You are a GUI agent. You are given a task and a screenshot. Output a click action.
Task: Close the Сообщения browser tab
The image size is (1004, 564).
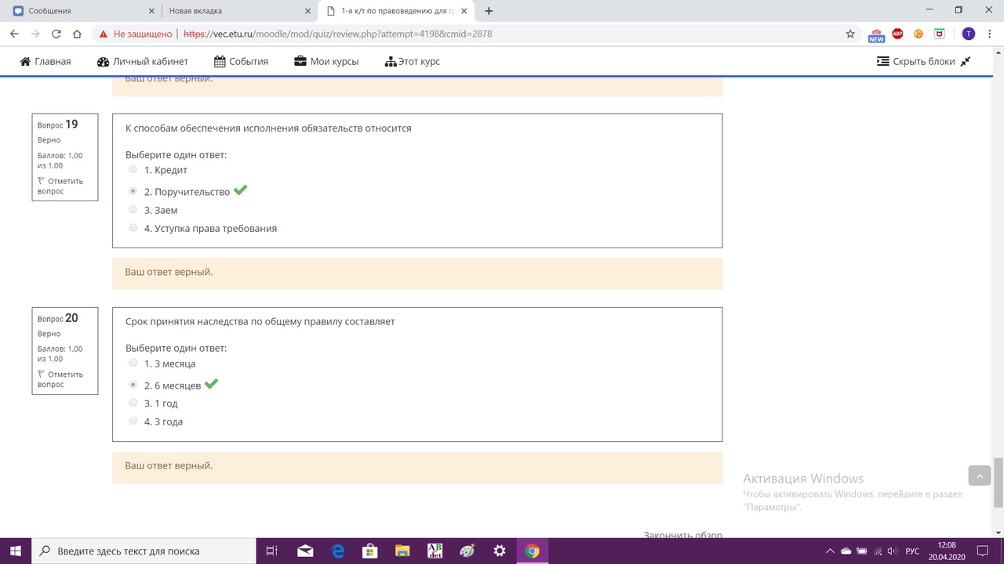tap(151, 11)
